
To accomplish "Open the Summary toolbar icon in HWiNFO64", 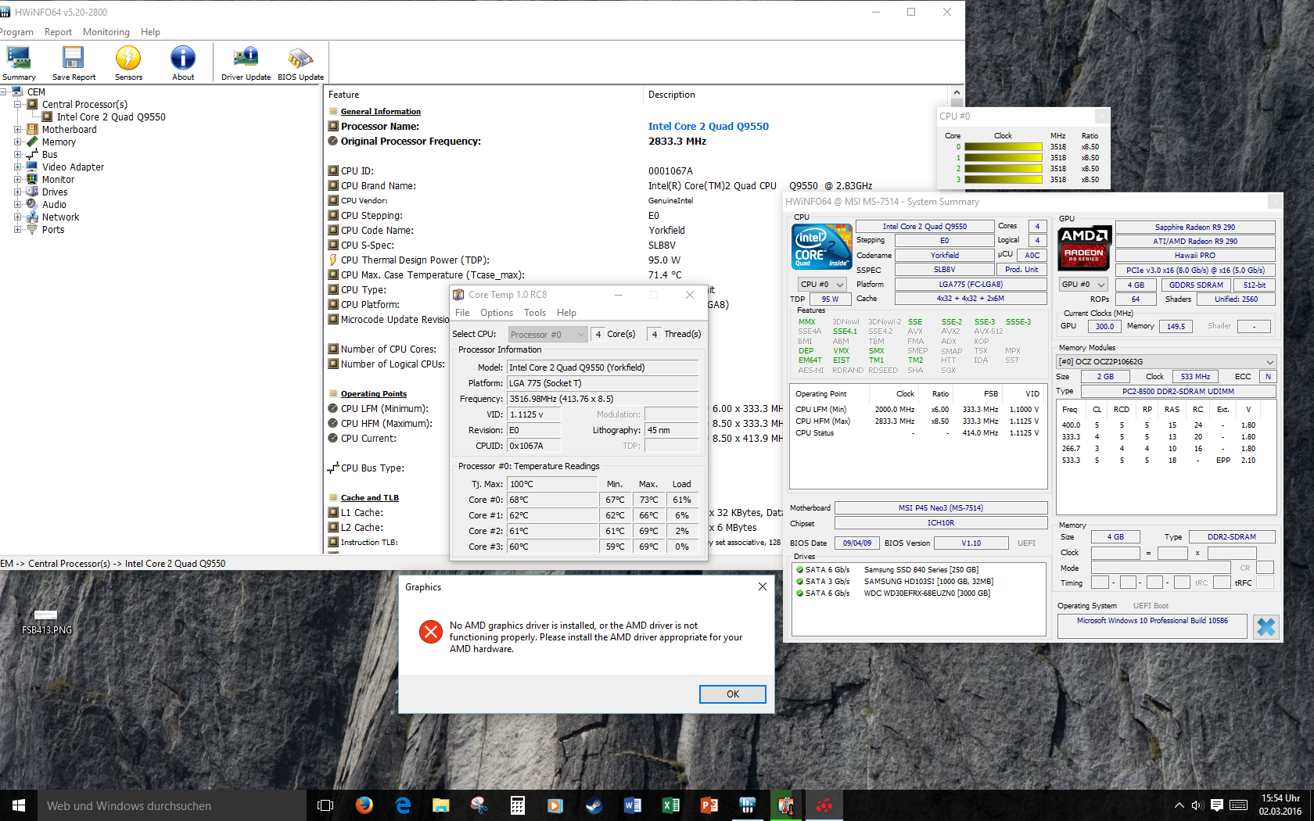I will pos(18,63).
